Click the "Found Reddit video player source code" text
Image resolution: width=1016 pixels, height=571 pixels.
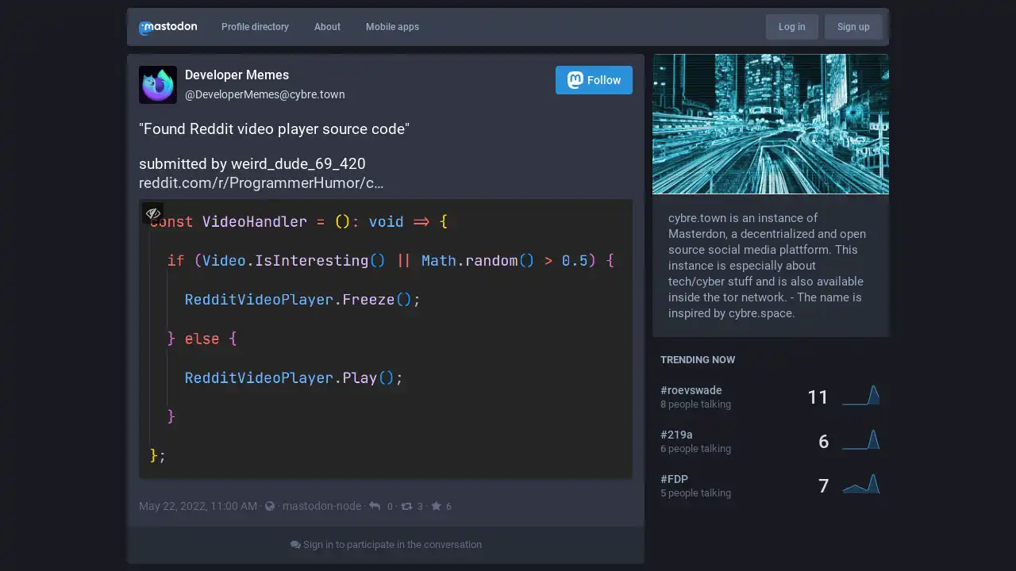pyautogui.click(x=274, y=129)
